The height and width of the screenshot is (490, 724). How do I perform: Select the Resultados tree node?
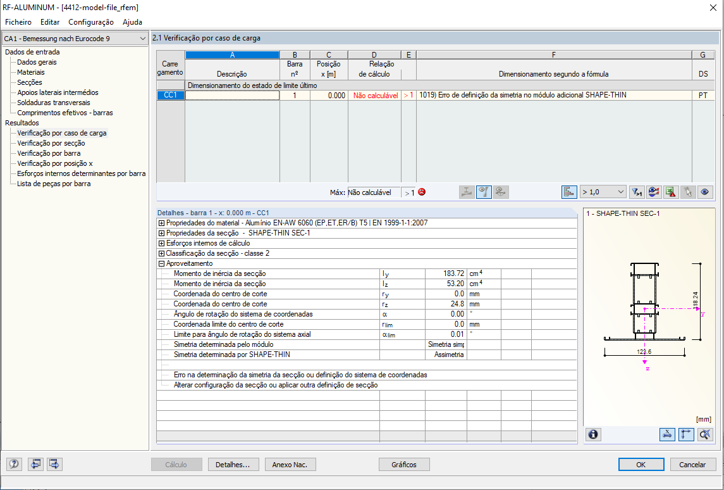22,123
